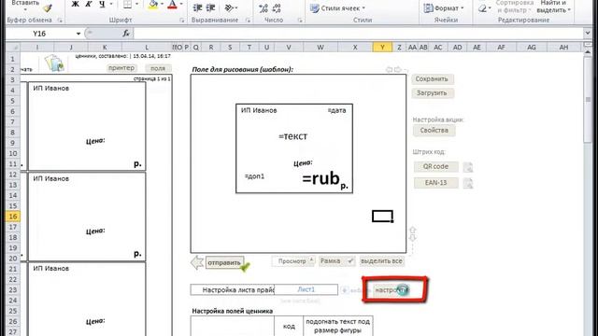598x336 pixels.
Task: Click the insert function fx icon
Action: 126,34
